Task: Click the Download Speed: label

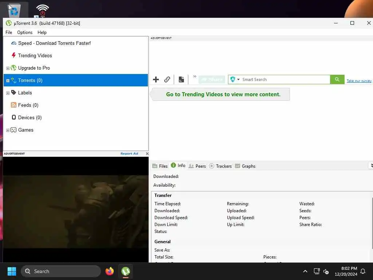Action: tap(171, 218)
